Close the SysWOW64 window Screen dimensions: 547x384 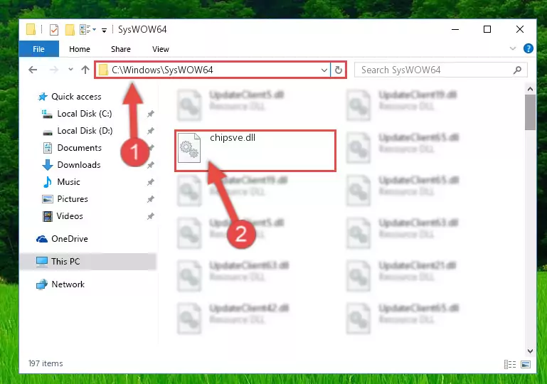click(520, 30)
